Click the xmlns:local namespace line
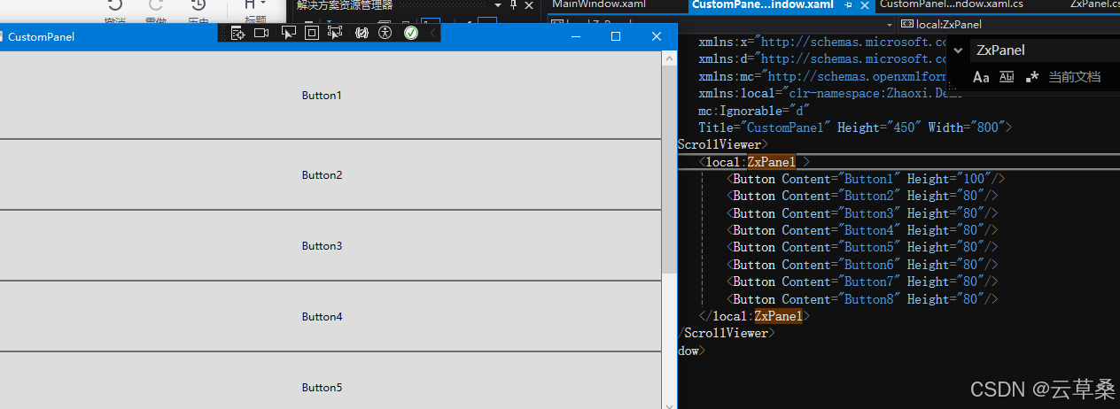This screenshot has height=409, width=1120. coord(831,93)
